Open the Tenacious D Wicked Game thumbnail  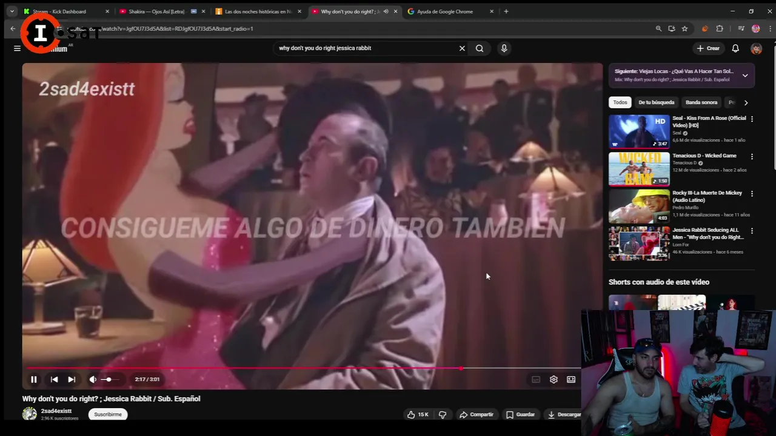click(x=639, y=169)
